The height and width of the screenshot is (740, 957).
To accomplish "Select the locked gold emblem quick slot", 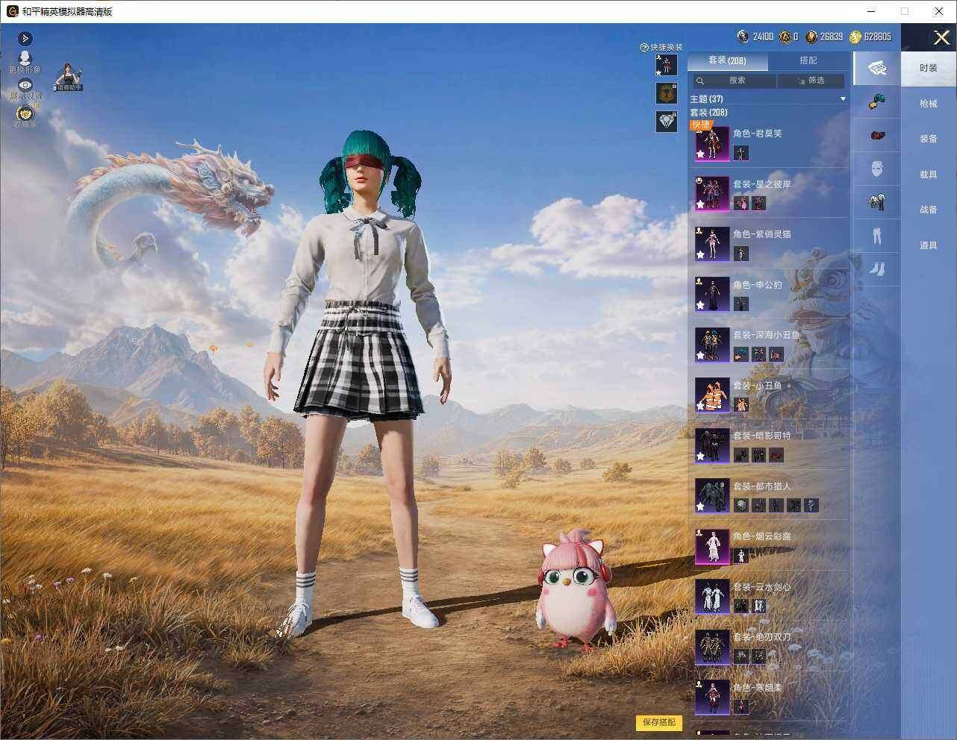I will pyautogui.click(x=666, y=92).
